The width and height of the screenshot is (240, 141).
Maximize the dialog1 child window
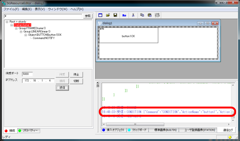click(208, 23)
